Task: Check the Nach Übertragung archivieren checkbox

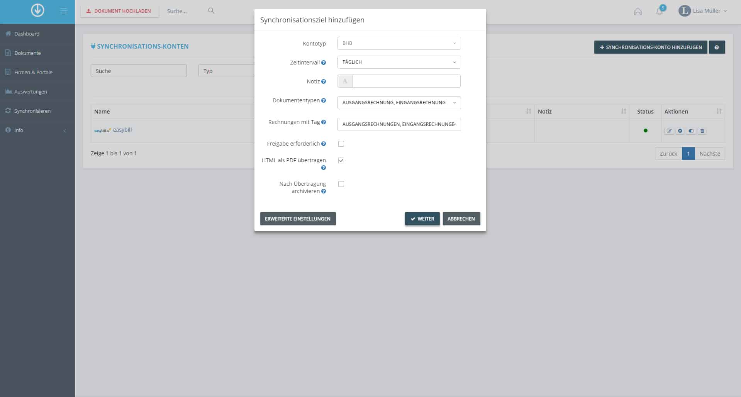Action: click(341, 184)
